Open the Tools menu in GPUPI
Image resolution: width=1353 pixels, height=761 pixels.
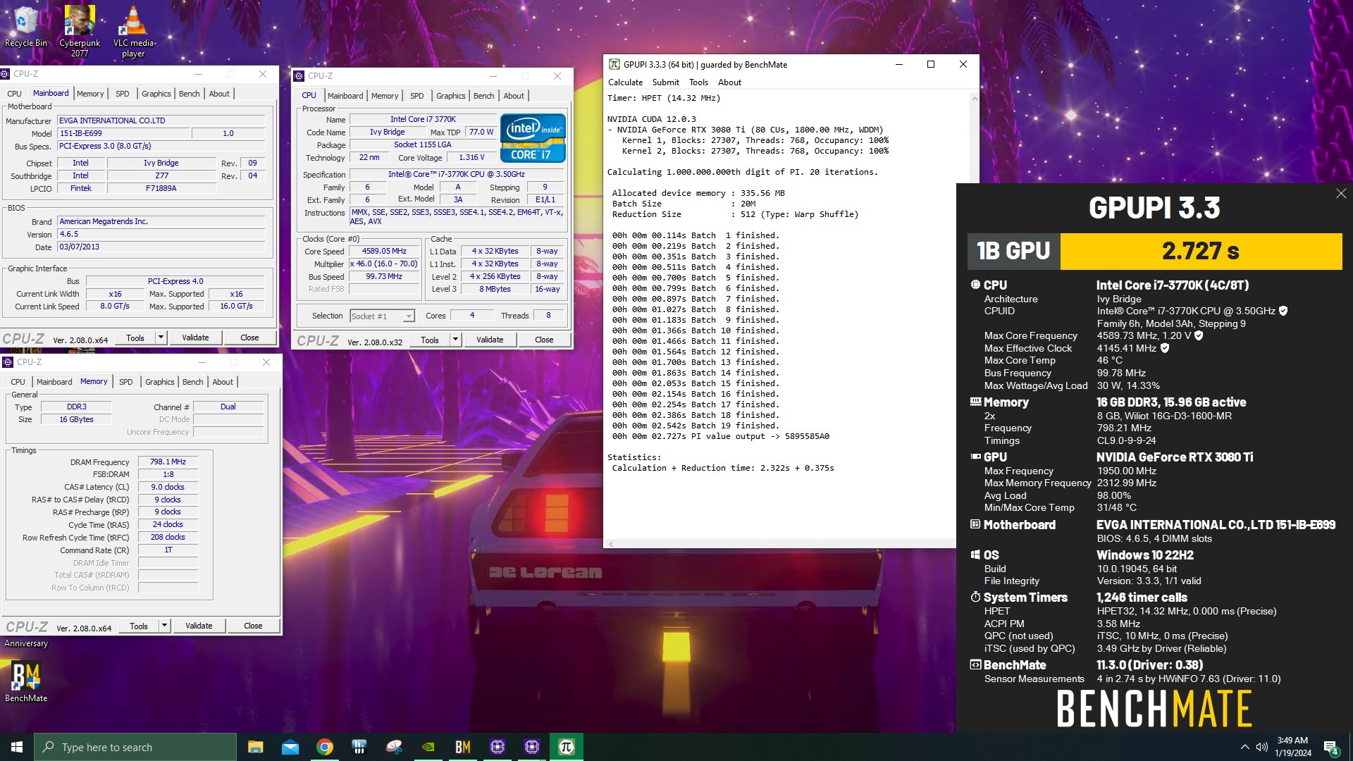(x=698, y=82)
